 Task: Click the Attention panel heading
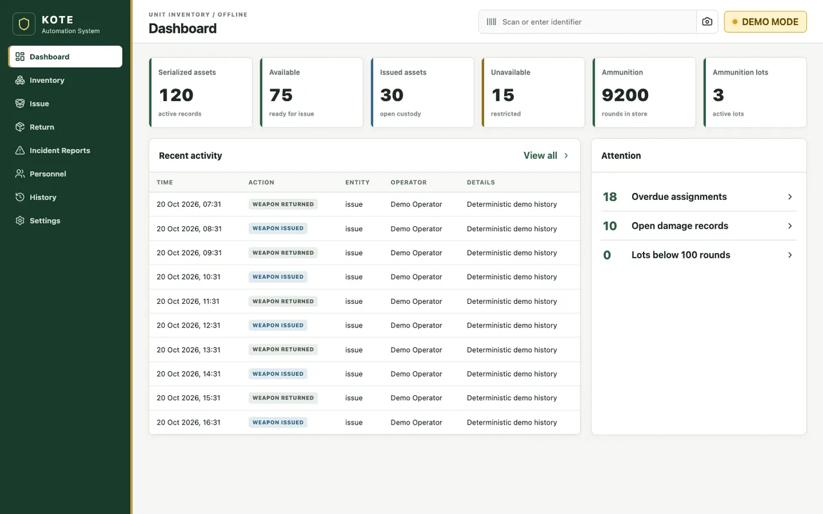click(x=621, y=155)
